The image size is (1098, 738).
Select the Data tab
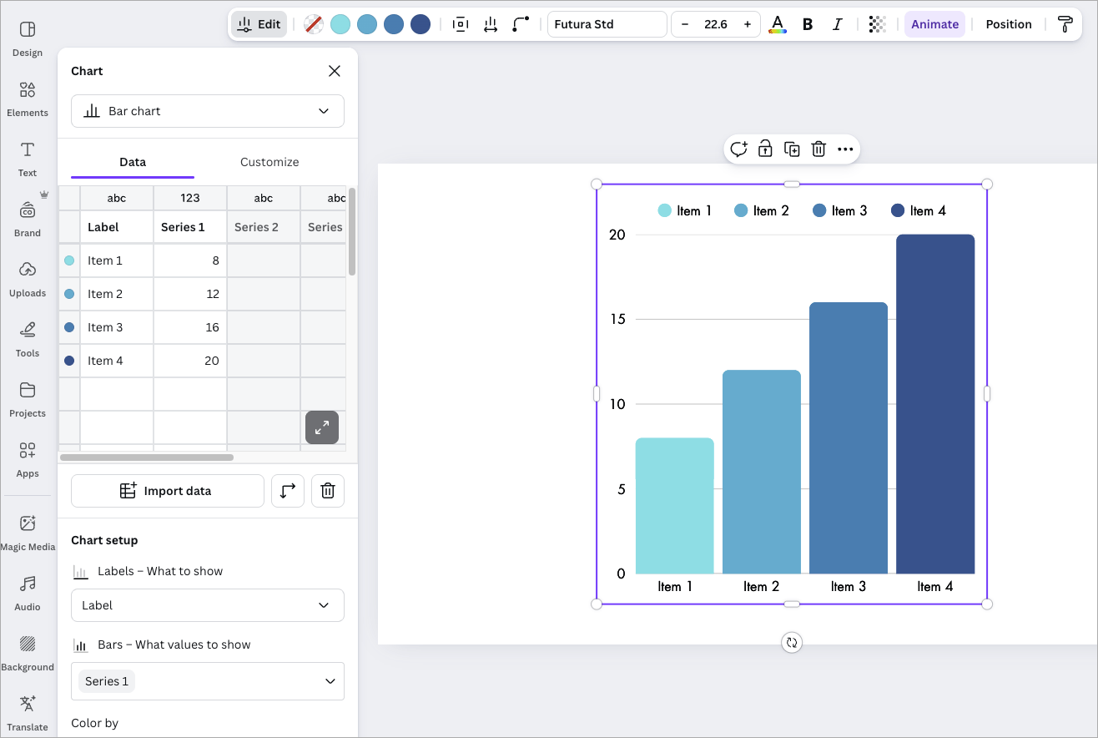(x=131, y=161)
